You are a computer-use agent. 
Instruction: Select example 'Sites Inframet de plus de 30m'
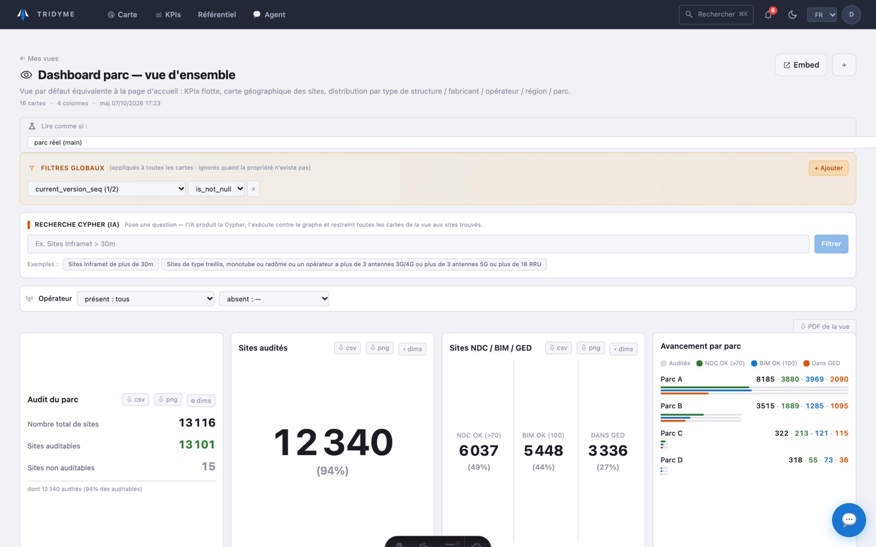pyautogui.click(x=111, y=264)
